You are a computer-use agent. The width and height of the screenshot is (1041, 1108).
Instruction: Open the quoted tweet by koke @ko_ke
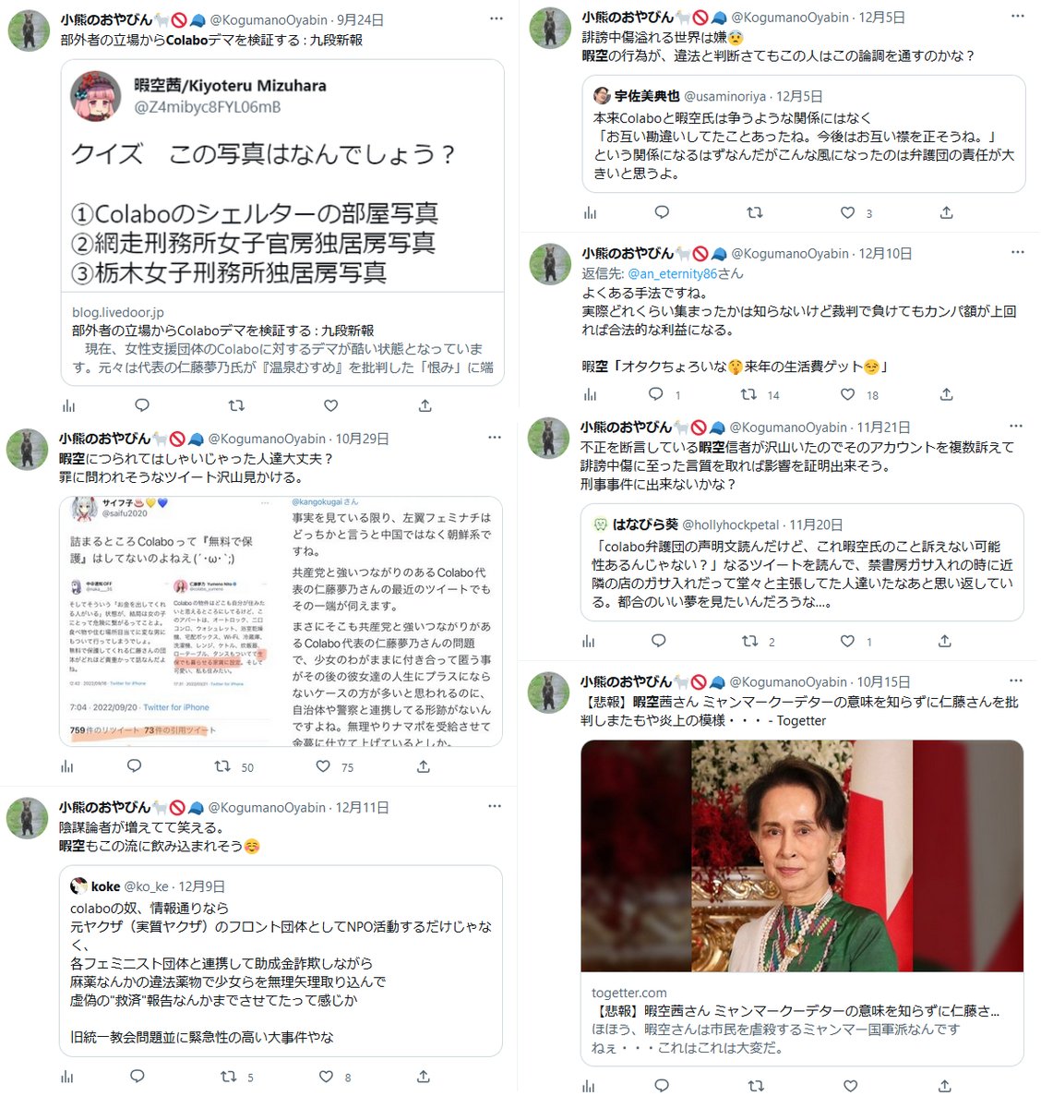(x=281, y=960)
